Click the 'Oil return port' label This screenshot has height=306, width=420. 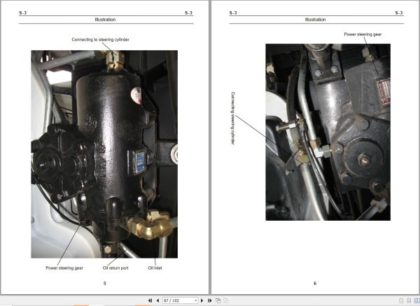click(x=115, y=268)
